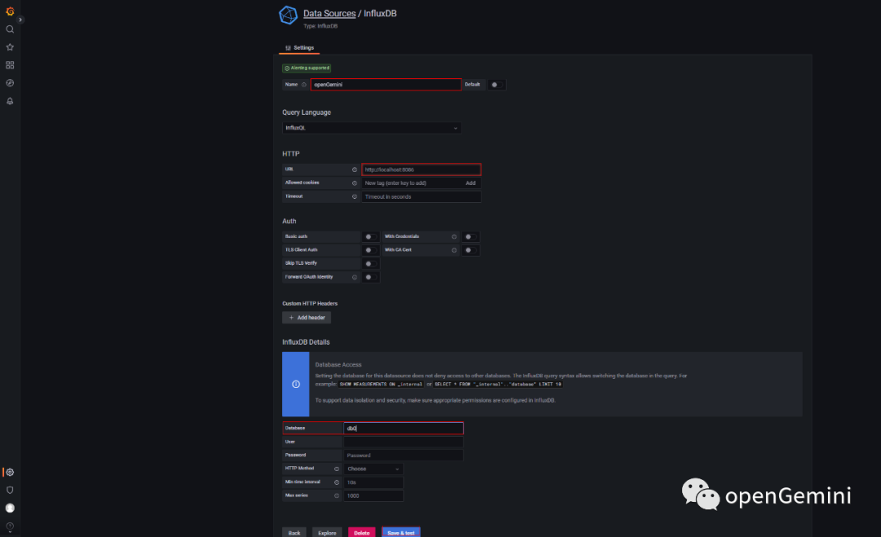Focus the Database input field
The image size is (881, 537).
pos(404,428)
